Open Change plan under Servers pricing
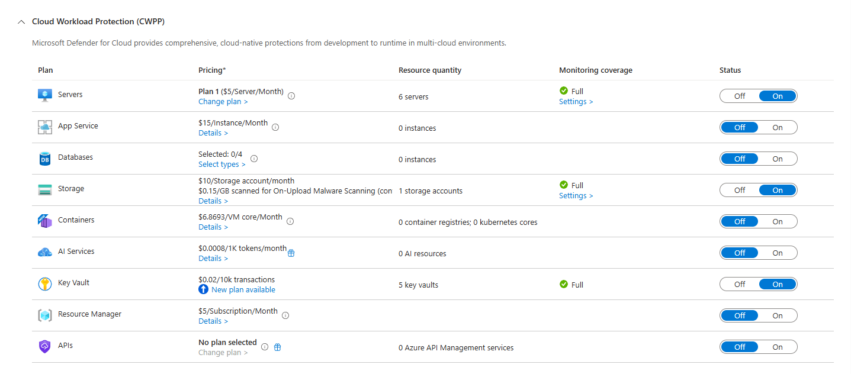 coord(223,102)
